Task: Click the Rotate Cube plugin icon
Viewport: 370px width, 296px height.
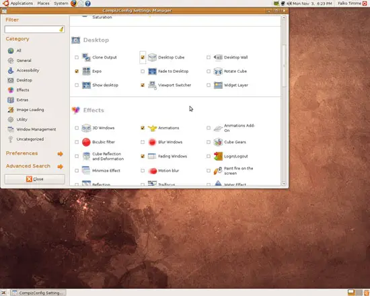Action: click(x=218, y=71)
